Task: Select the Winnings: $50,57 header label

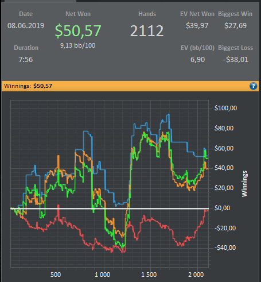Action: [x=28, y=86]
